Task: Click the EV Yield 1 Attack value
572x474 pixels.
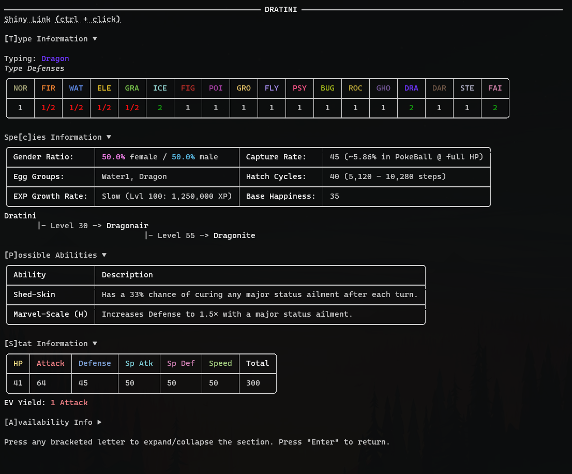Action: [x=69, y=403]
